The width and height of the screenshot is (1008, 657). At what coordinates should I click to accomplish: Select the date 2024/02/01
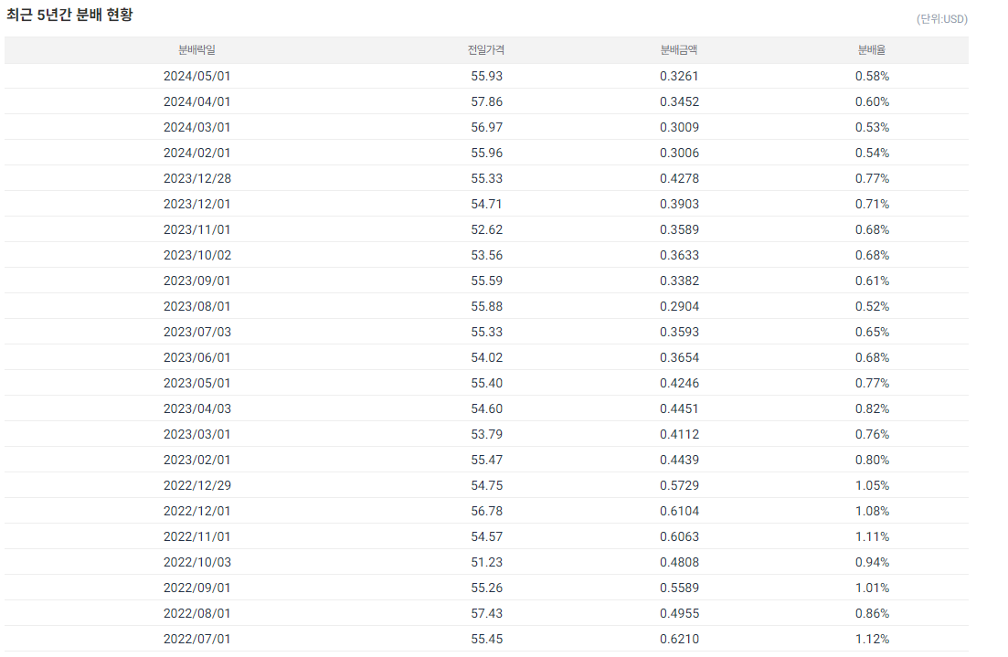196,153
